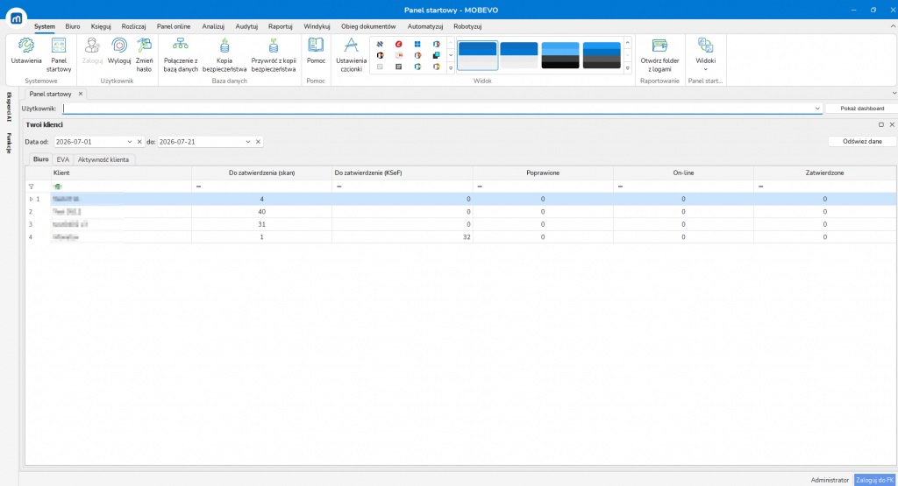
Task: Expand the skin icons gallery
Action: [x=451, y=67]
